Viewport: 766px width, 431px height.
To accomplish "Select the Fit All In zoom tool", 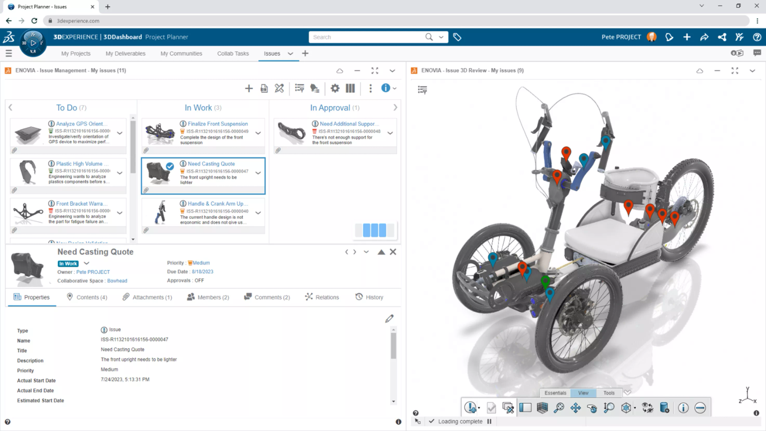I will point(559,408).
